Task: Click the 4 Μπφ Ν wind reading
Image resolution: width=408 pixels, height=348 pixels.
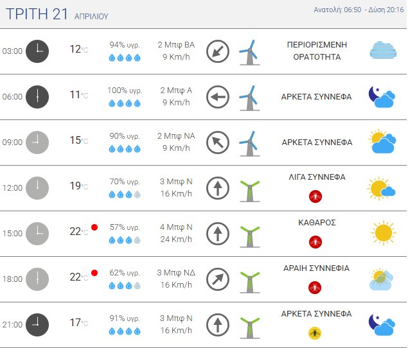Action: [x=175, y=227]
